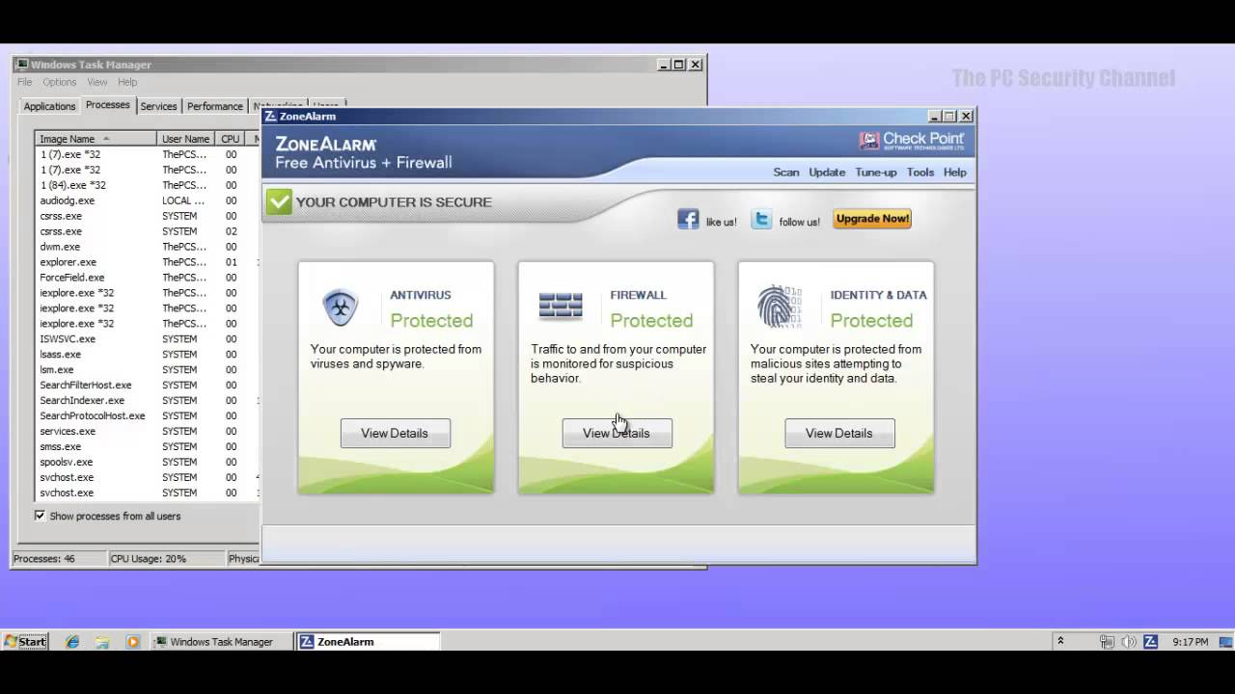Screen dimensions: 1235x694
Task: Select ISWSVC.exe process row
Action: (147, 339)
